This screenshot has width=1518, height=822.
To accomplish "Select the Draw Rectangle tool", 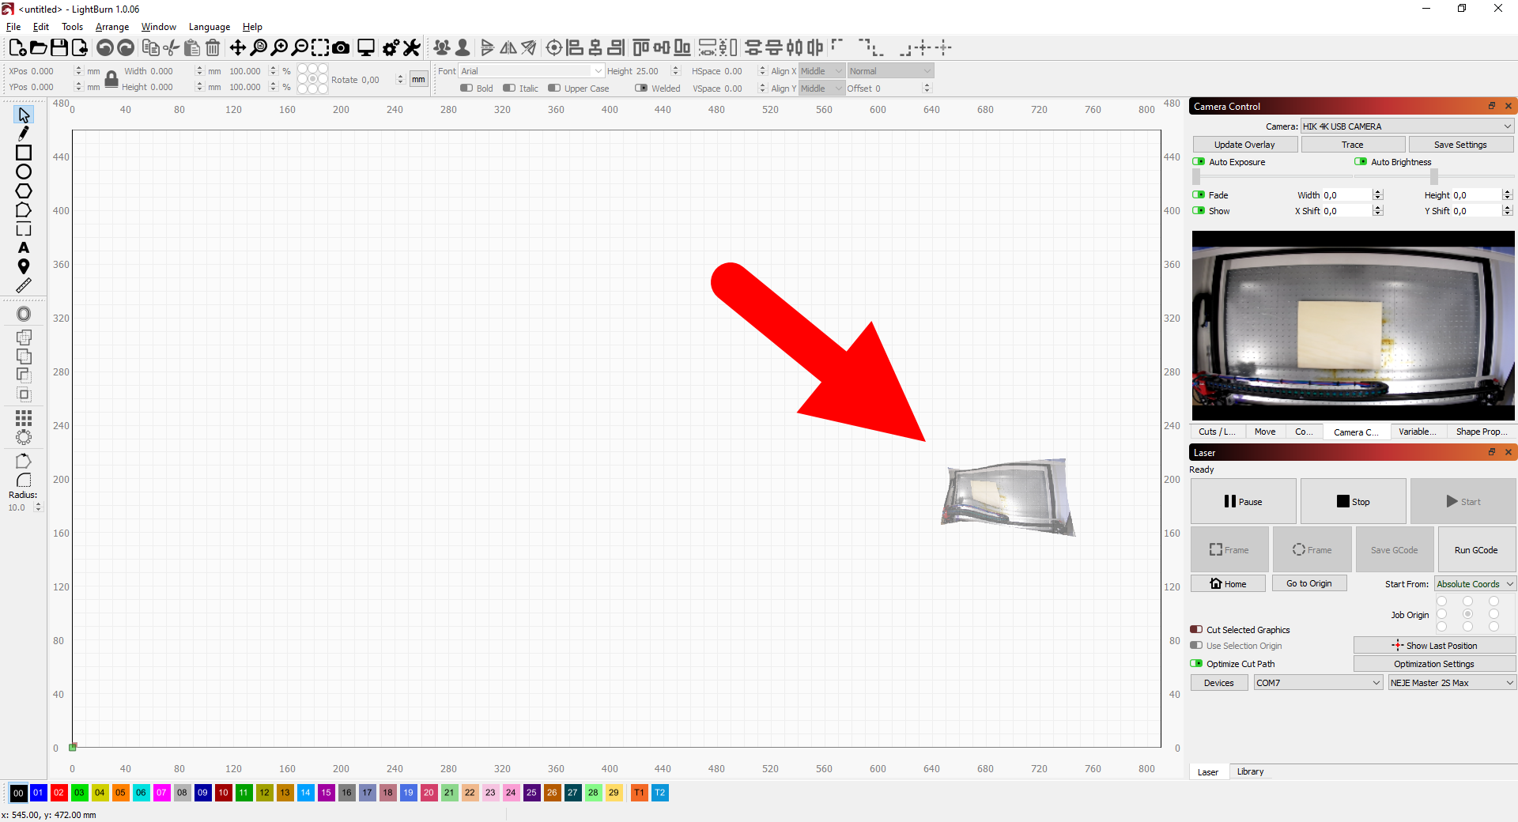I will pos(24,153).
